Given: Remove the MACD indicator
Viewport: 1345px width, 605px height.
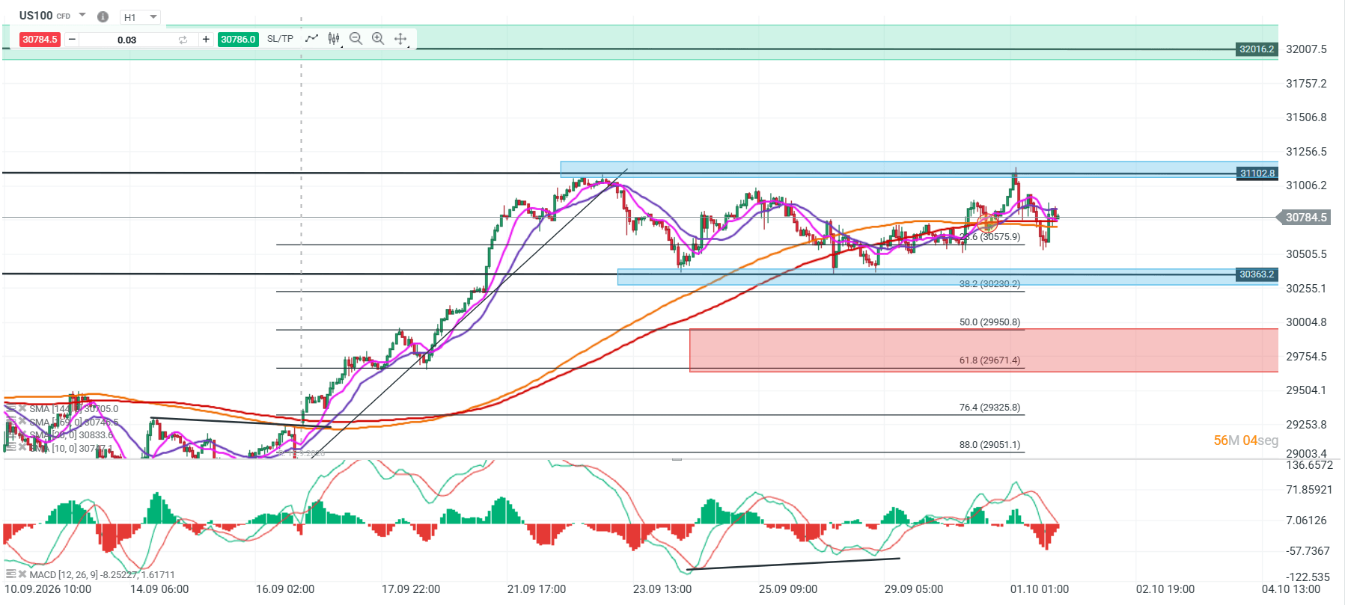Looking at the screenshot, I should tap(22, 574).
